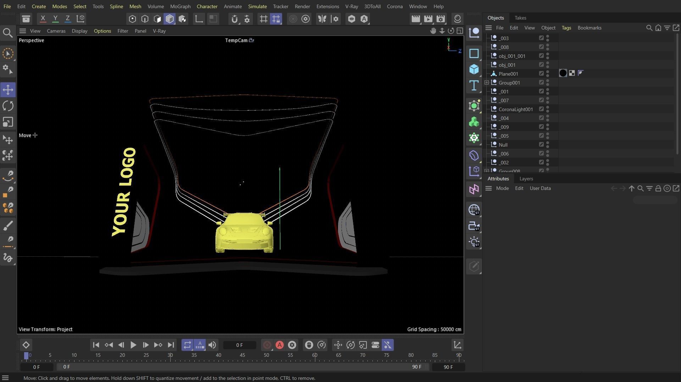Image resolution: width=681 pixels, height=382 pixels.
Task: Toggle Z axis lock
Action: (x=67, y=18)
